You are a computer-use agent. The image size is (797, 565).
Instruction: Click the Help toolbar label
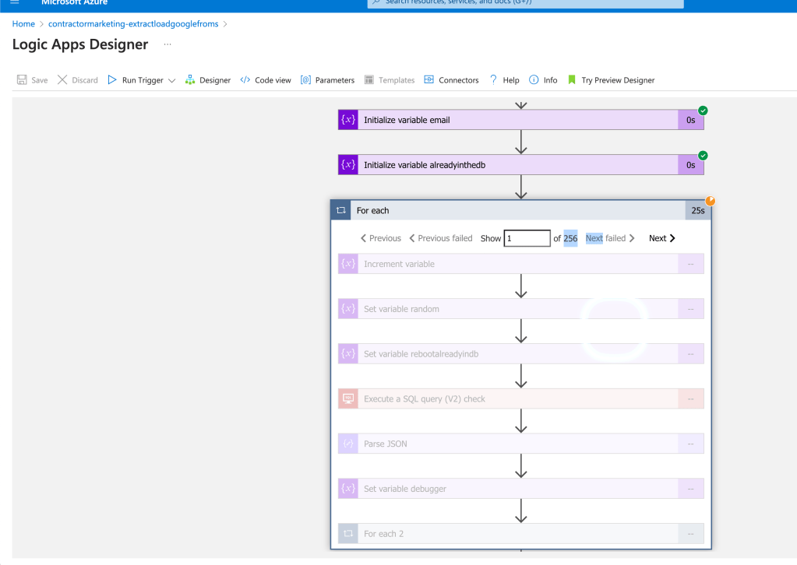511,80
